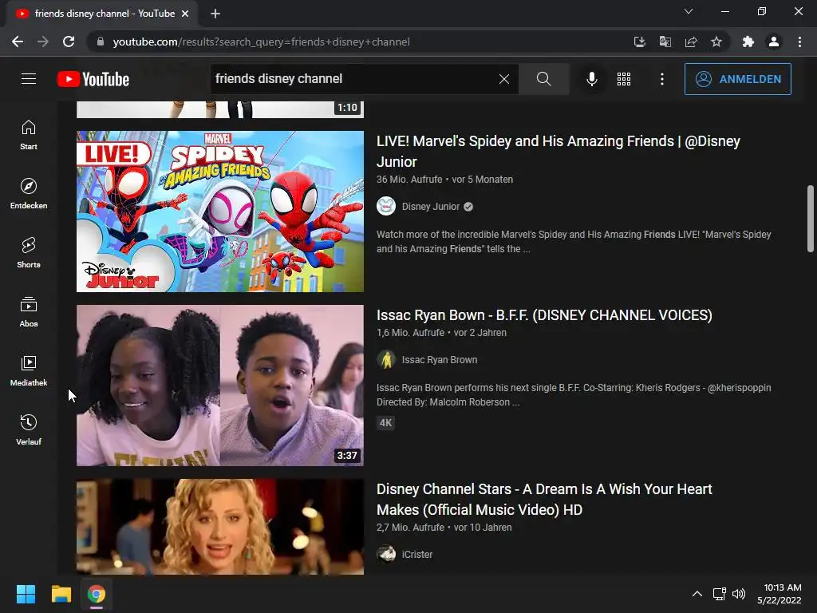
Task: Open Verlauf history in sidebar
Action: (29, 429)
